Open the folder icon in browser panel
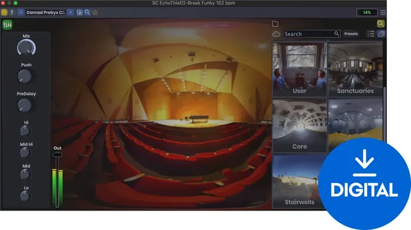 (x=275, y=24)
